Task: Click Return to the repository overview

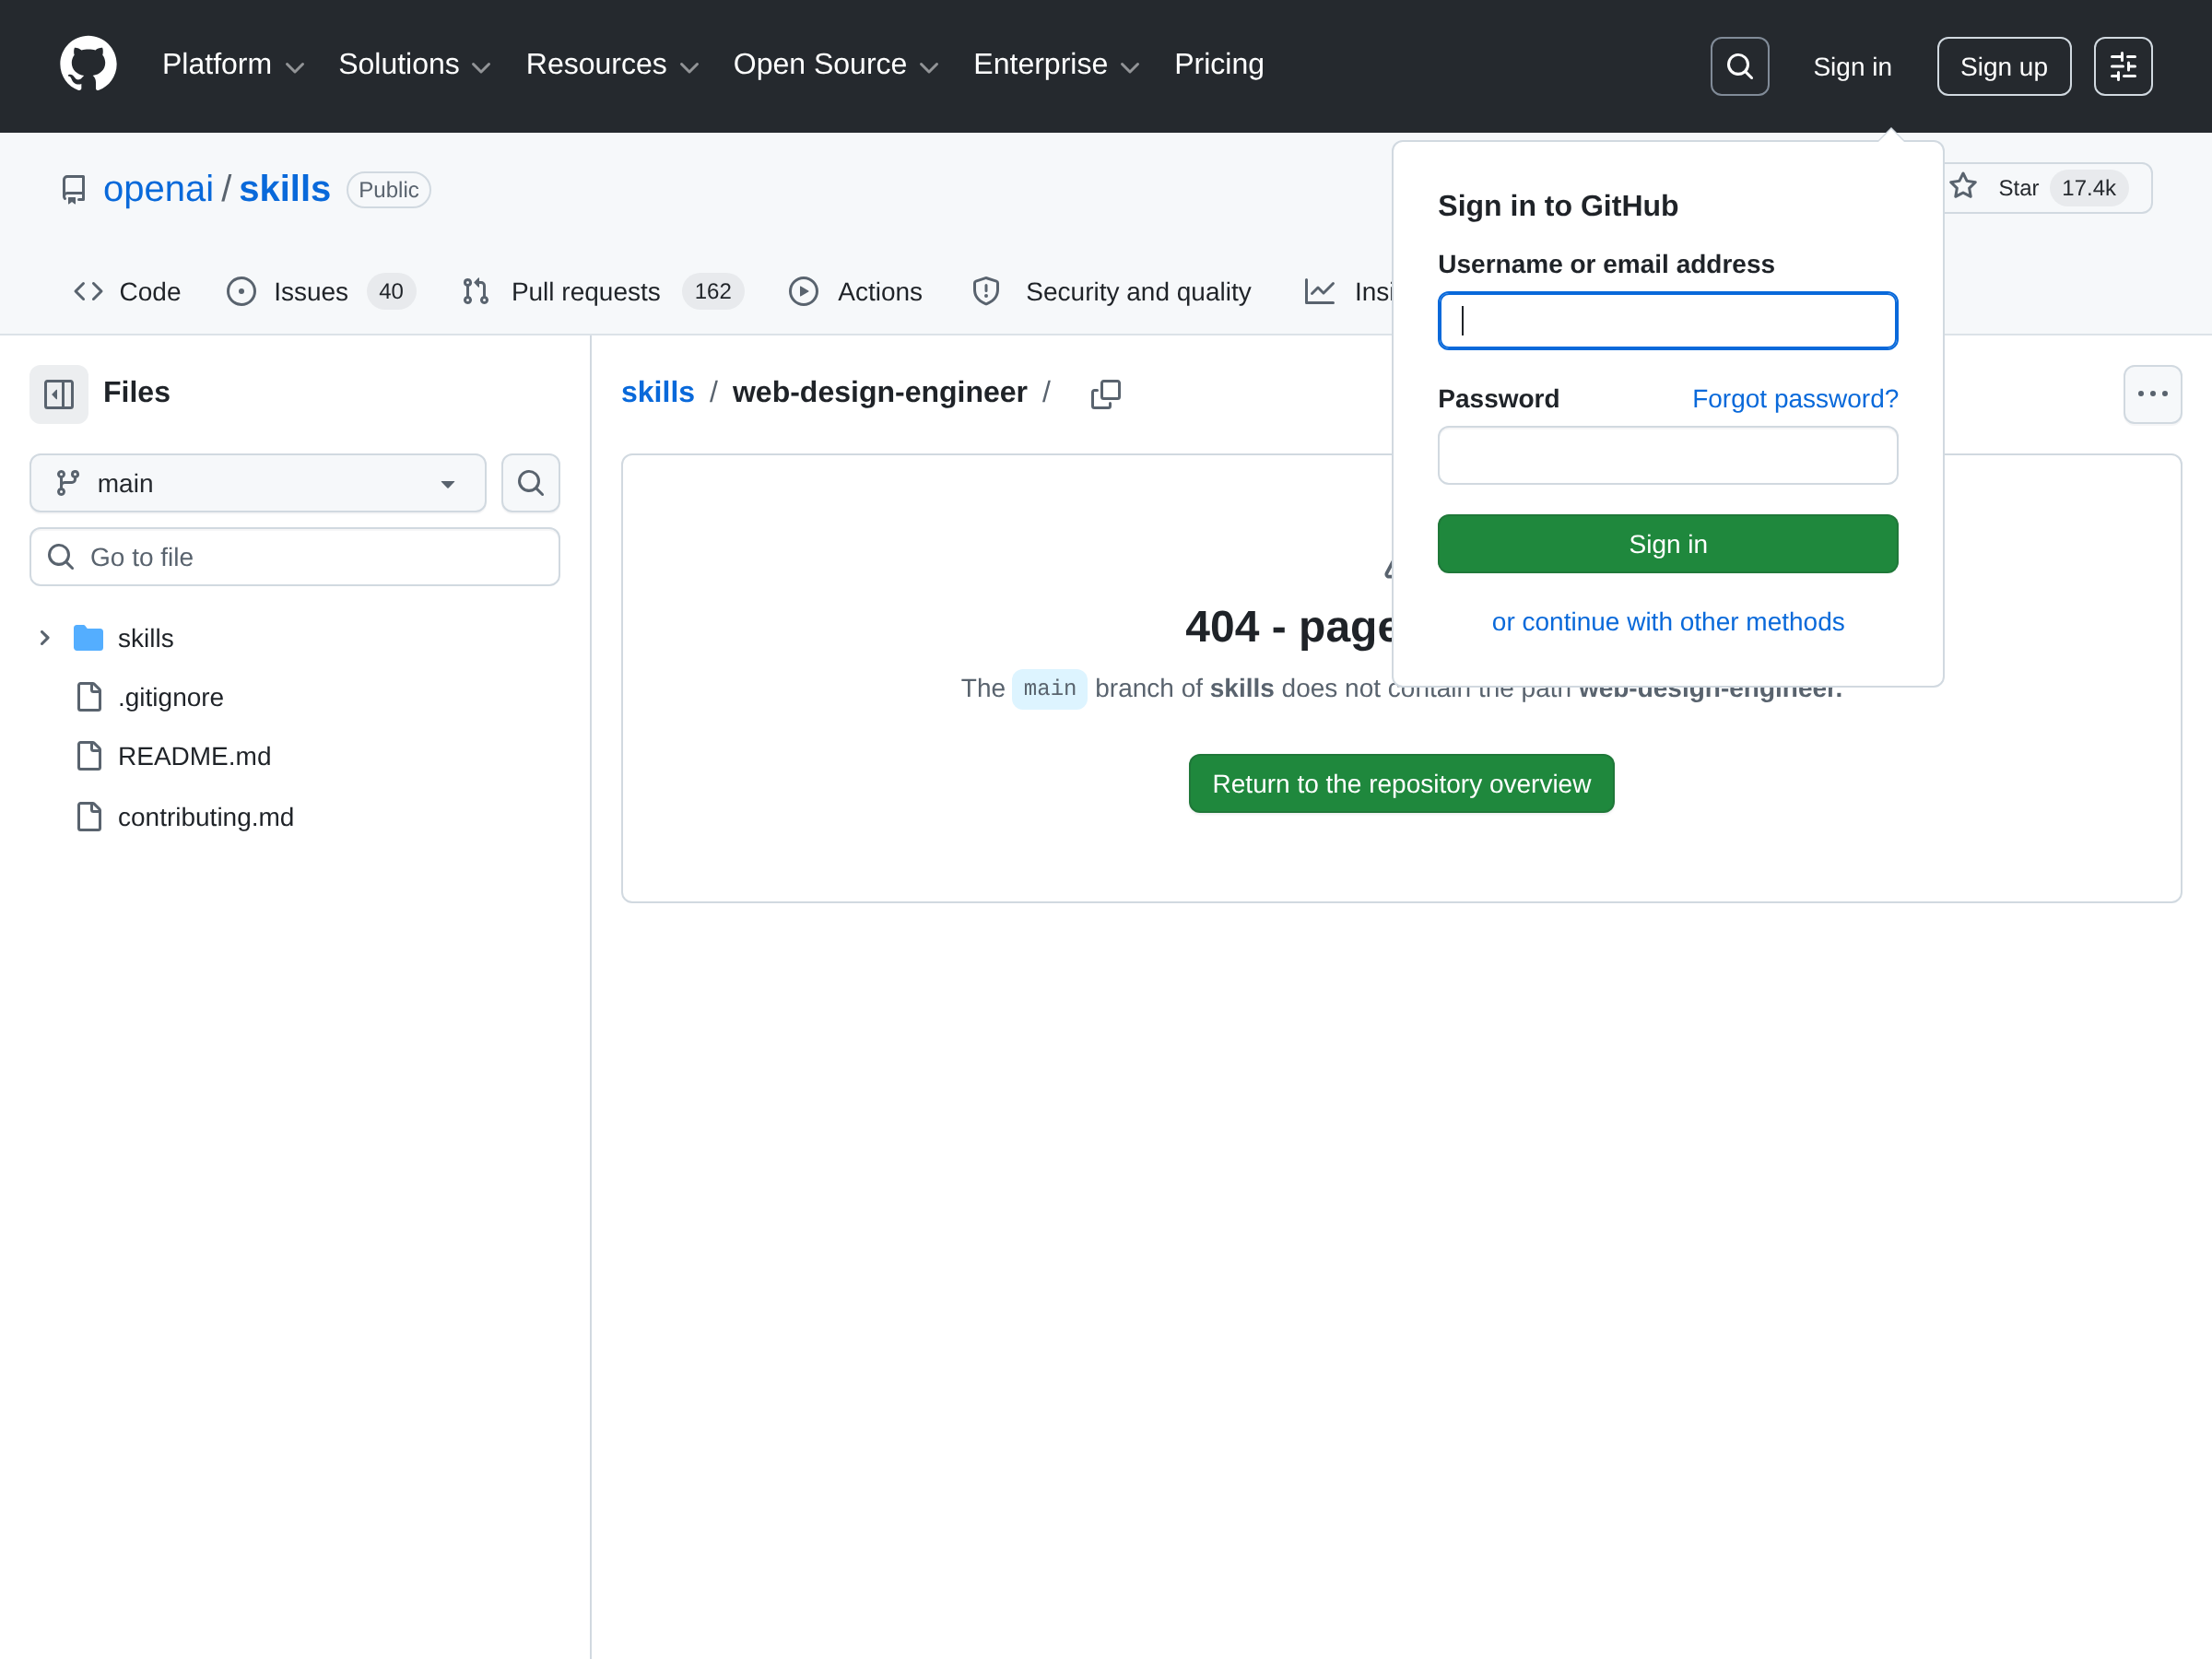Action: [x=1400, y=783]
